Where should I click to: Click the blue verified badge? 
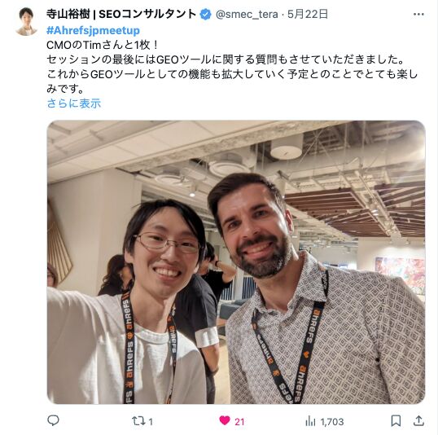coord(206,15)
